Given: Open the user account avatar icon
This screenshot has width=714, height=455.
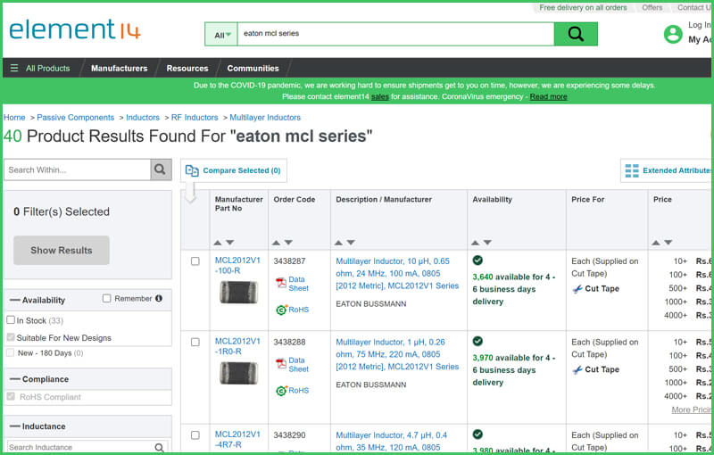Looking at the screenshot, I should click(x=673, y=34).
